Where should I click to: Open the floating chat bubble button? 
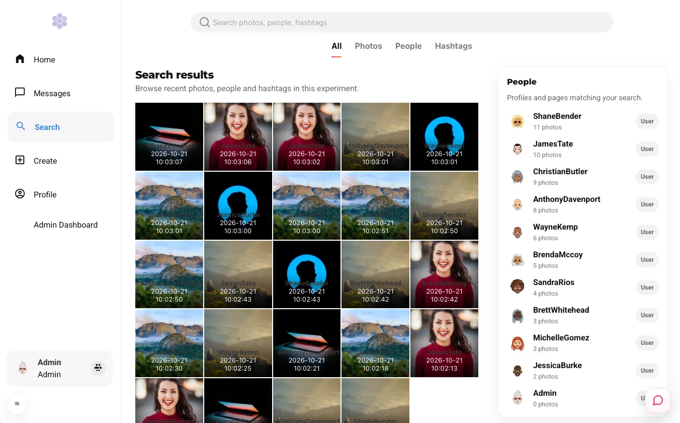tap(658, 400)
